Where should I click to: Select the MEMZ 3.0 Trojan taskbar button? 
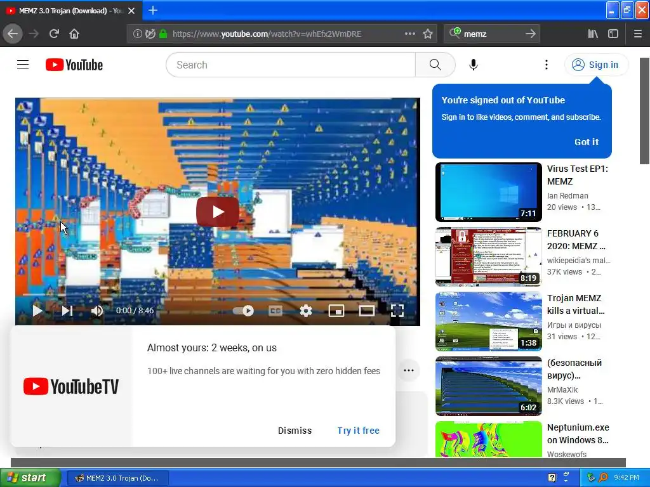(x=117, y=478)
